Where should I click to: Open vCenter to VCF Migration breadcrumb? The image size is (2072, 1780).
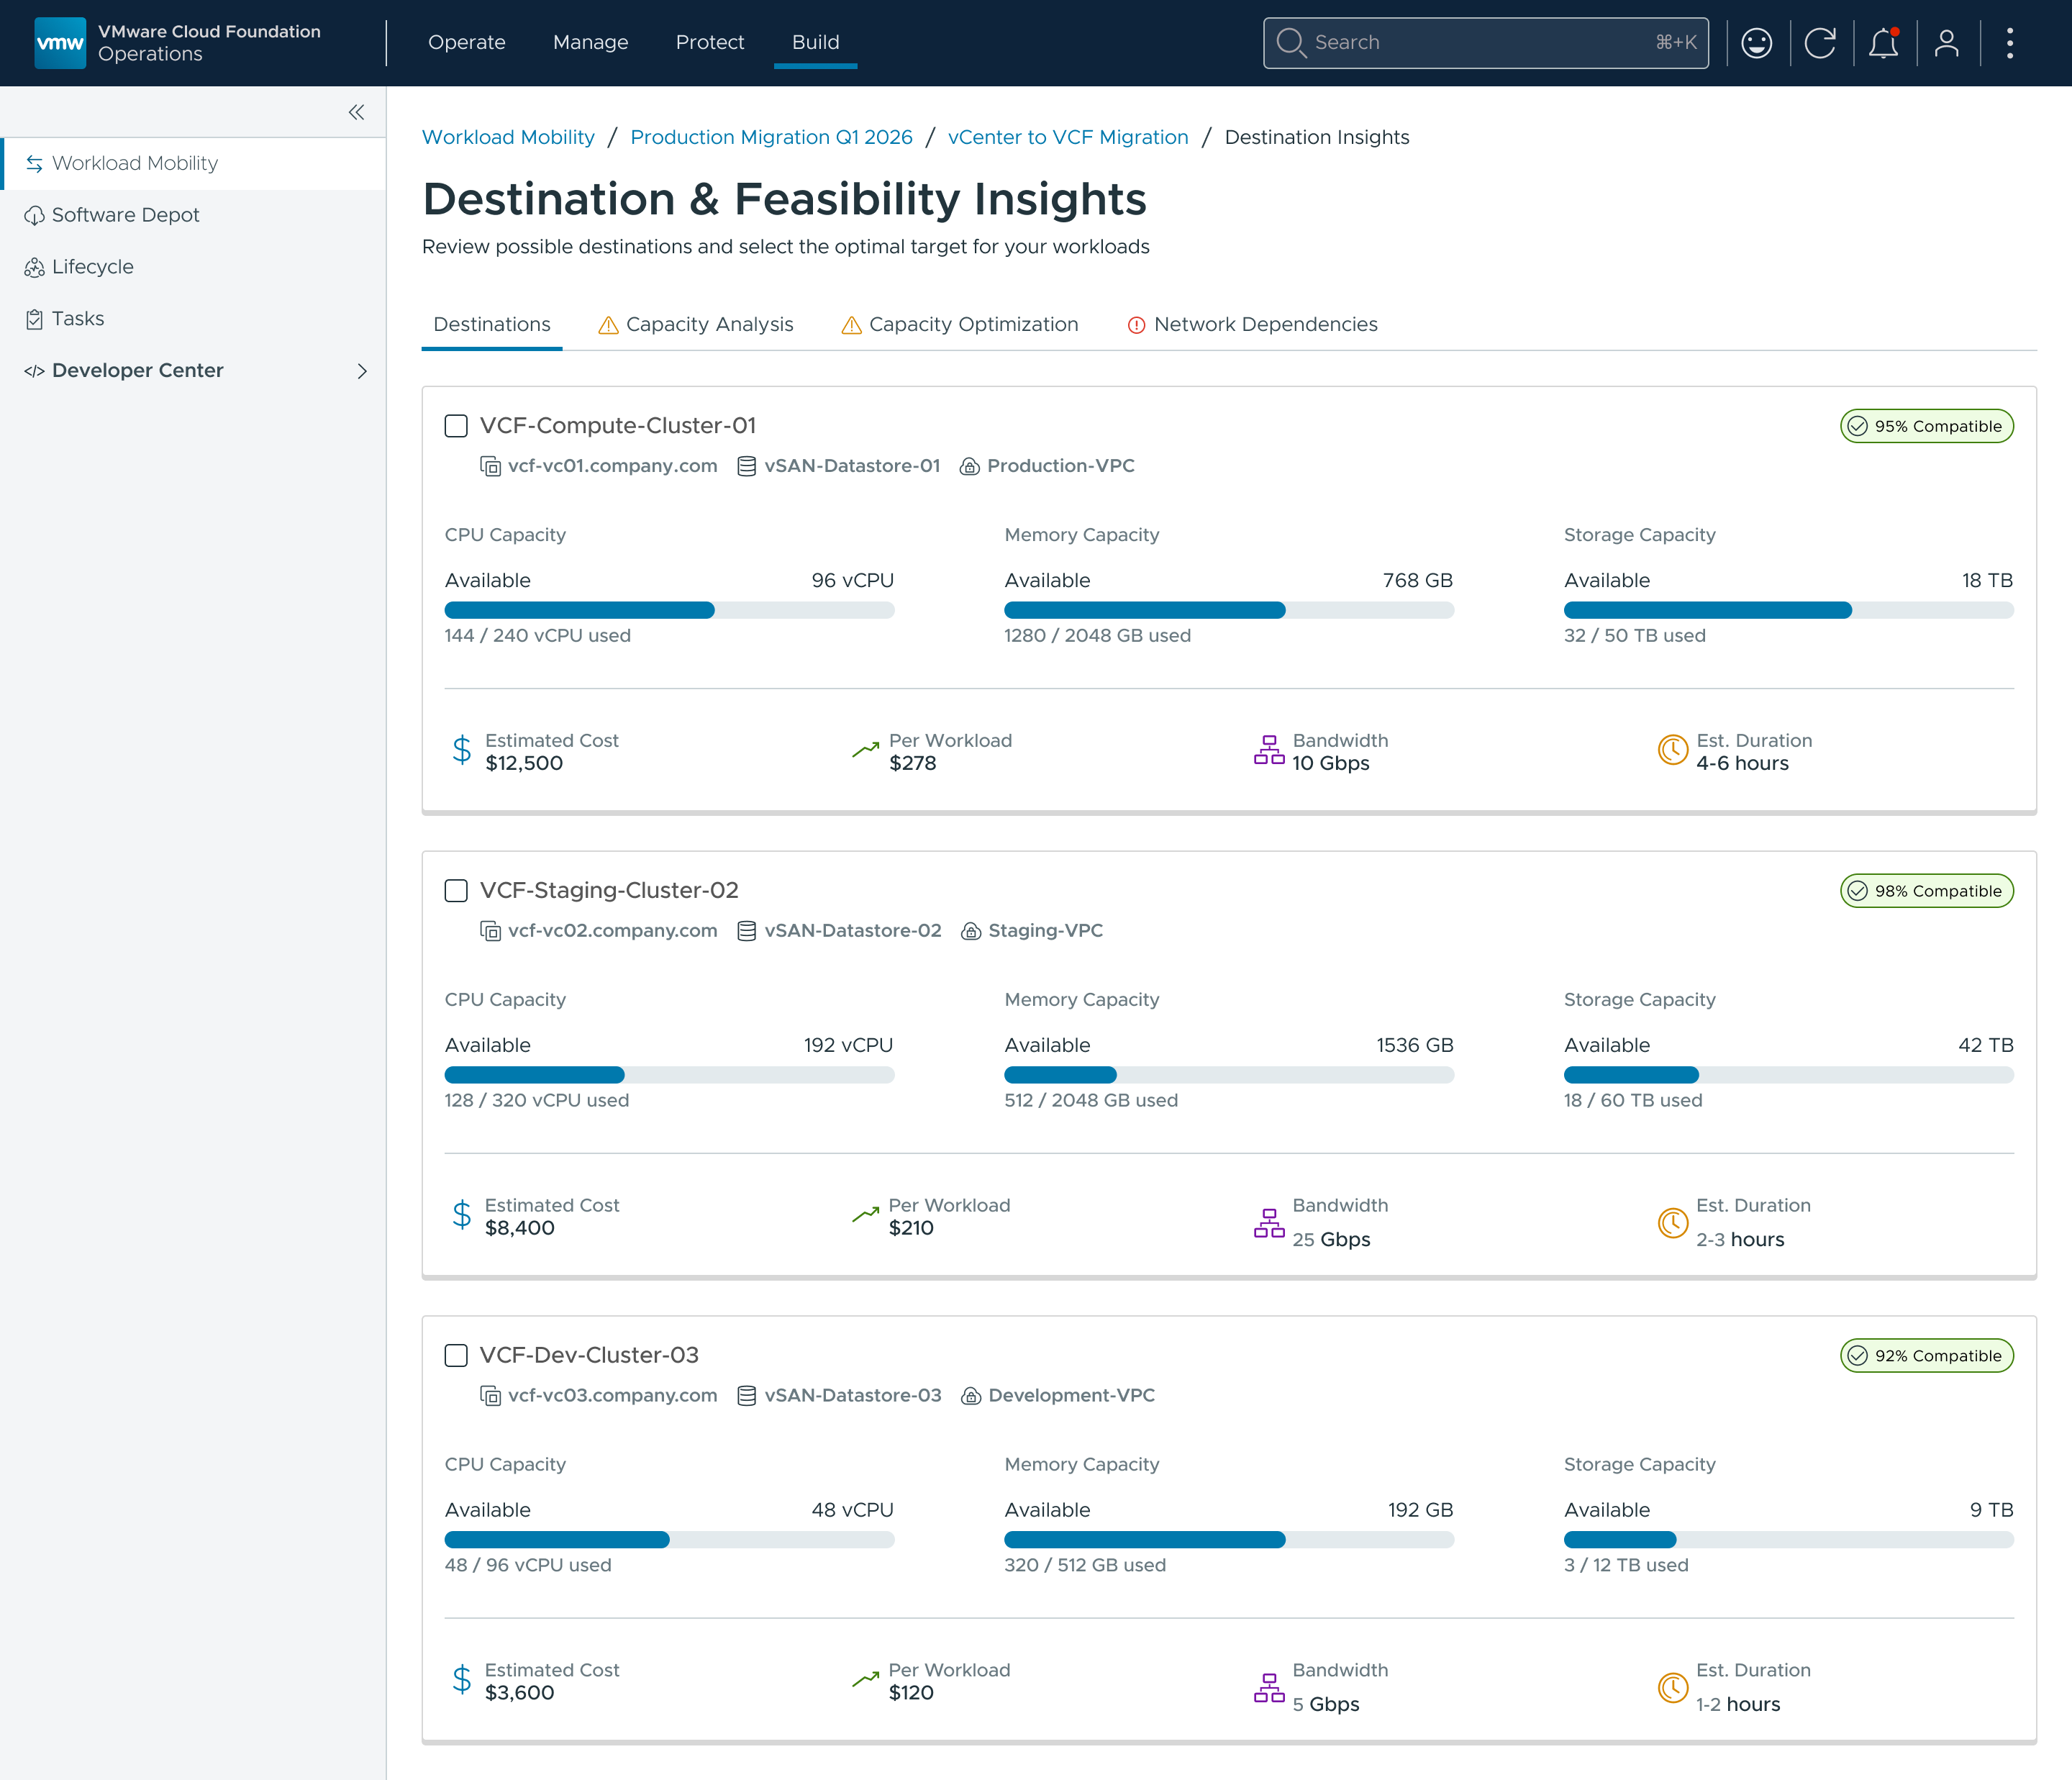[1068, 137]
